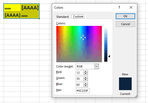Click the cell fill handle square
Image resolution: width=148 pixels, height=103 pixels.
point(39,18)
